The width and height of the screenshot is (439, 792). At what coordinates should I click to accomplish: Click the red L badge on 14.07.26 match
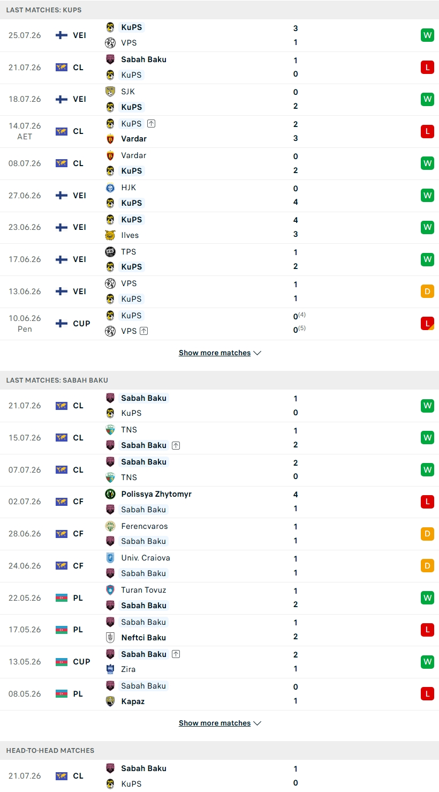[x=427, y=131]
